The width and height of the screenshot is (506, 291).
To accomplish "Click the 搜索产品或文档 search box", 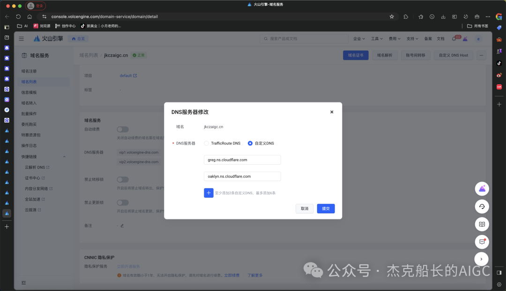I will point(304,39).
